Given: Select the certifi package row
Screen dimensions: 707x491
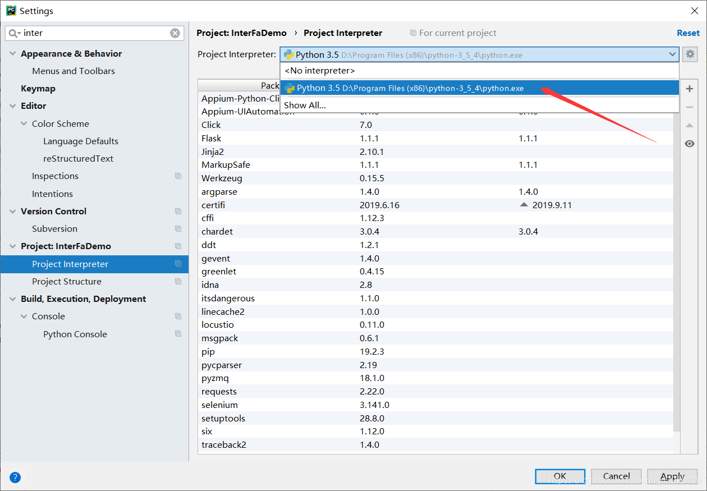Looking at the screenshot, I should pos(435,205).
